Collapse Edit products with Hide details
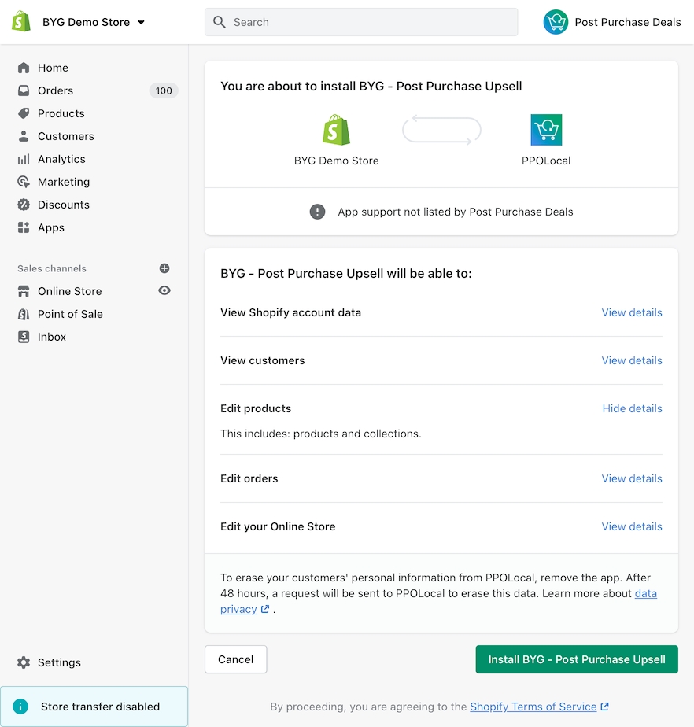 (632, 408)
